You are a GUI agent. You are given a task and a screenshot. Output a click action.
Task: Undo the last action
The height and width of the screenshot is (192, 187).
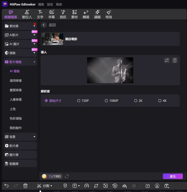[x=7, y=186]
